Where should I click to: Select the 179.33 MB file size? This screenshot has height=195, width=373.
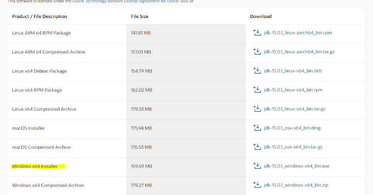[142, 109]
